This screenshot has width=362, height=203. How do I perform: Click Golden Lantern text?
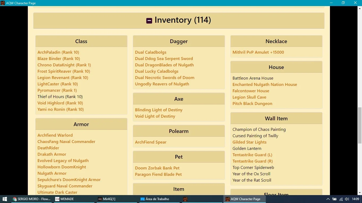click(247, 149)
